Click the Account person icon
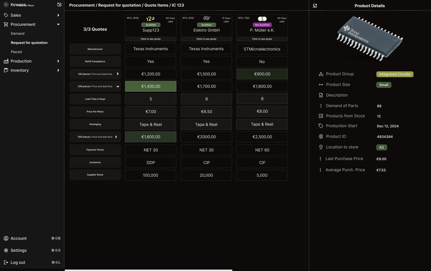431x271 pixels. 6,238
